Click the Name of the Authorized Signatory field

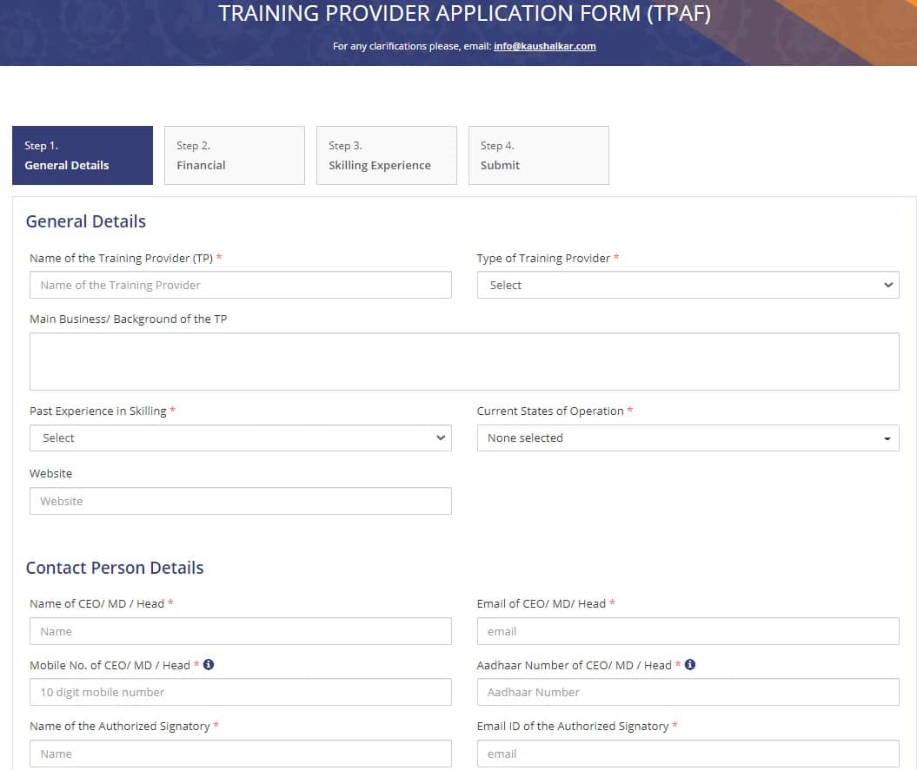click(241, 754)
